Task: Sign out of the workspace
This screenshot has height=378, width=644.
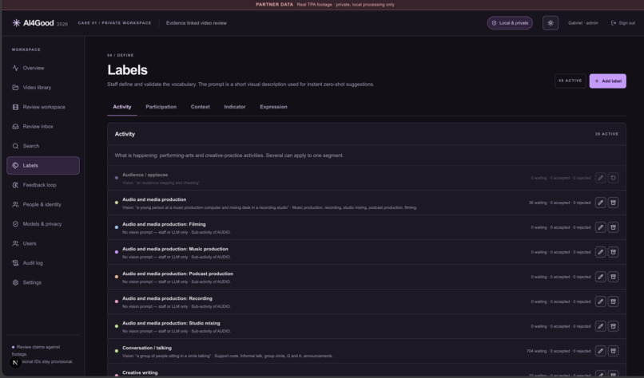Action: [622, 23]
